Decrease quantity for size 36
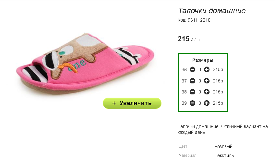This screenshot has height=161, width=275. pyautogui.click(x=192, y=70)
